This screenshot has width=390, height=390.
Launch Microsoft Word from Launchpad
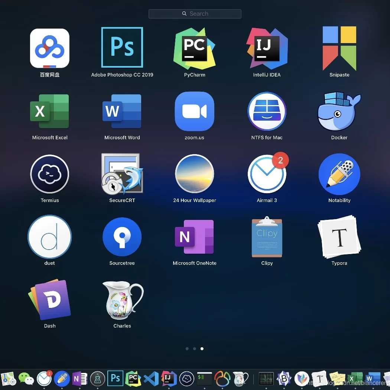122,111
